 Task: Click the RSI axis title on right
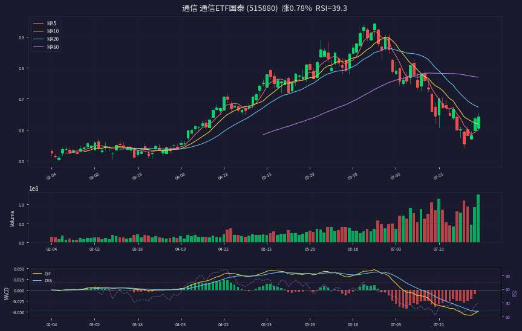(515, 294)
